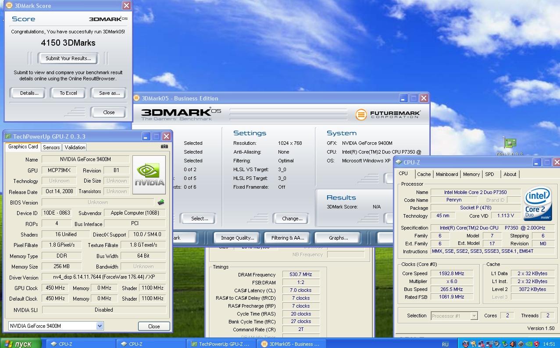Click the RU language indicator
The width and height of the screenshot is (560, 348).
[446, 344]
